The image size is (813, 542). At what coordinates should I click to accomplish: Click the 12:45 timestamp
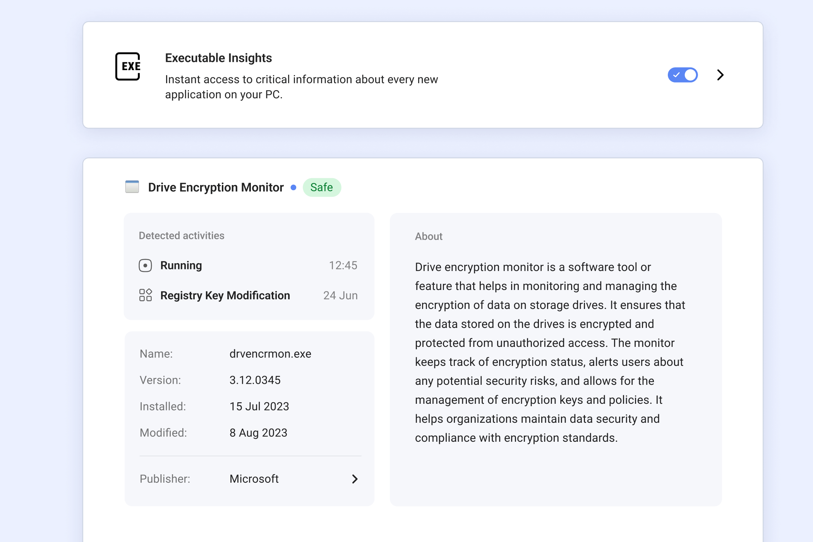pos(343,265)
